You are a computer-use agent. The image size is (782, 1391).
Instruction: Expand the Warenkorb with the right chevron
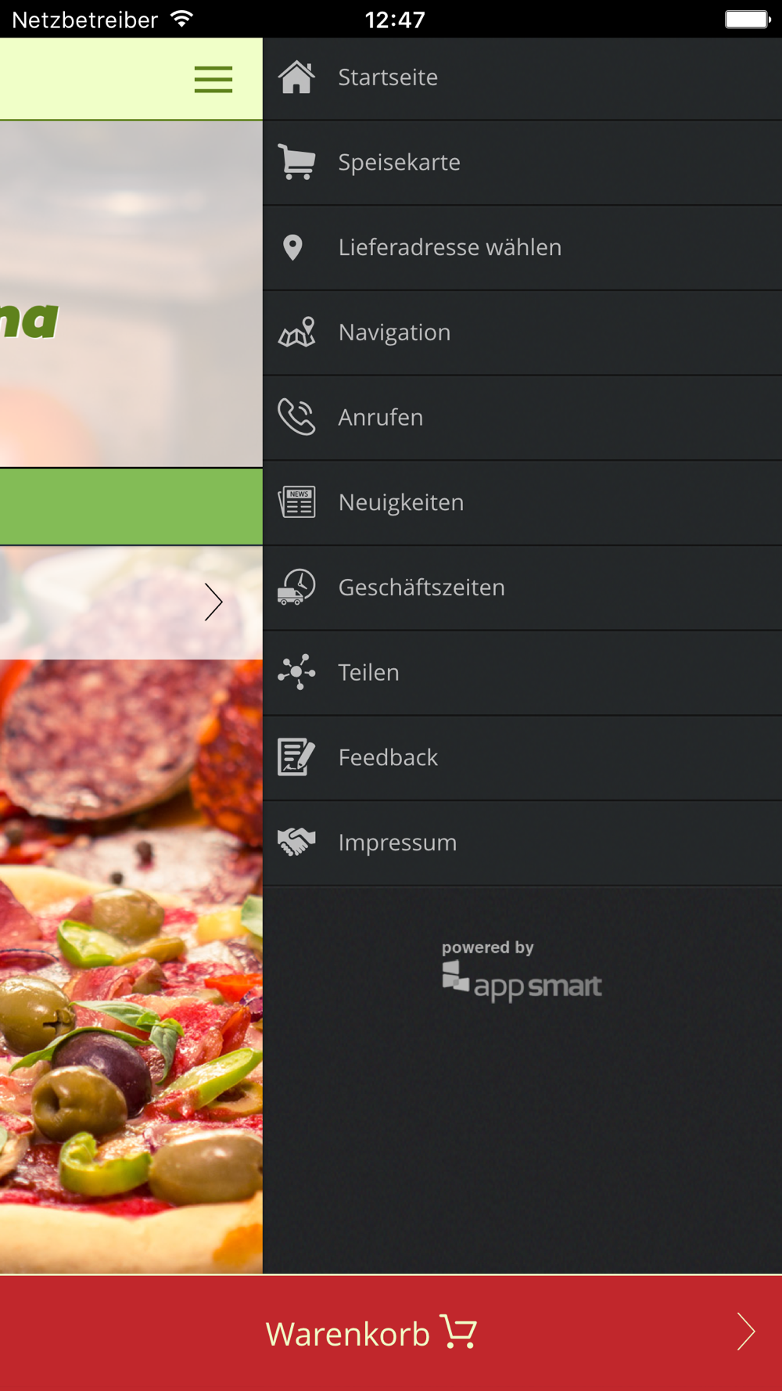[746, 1332]
